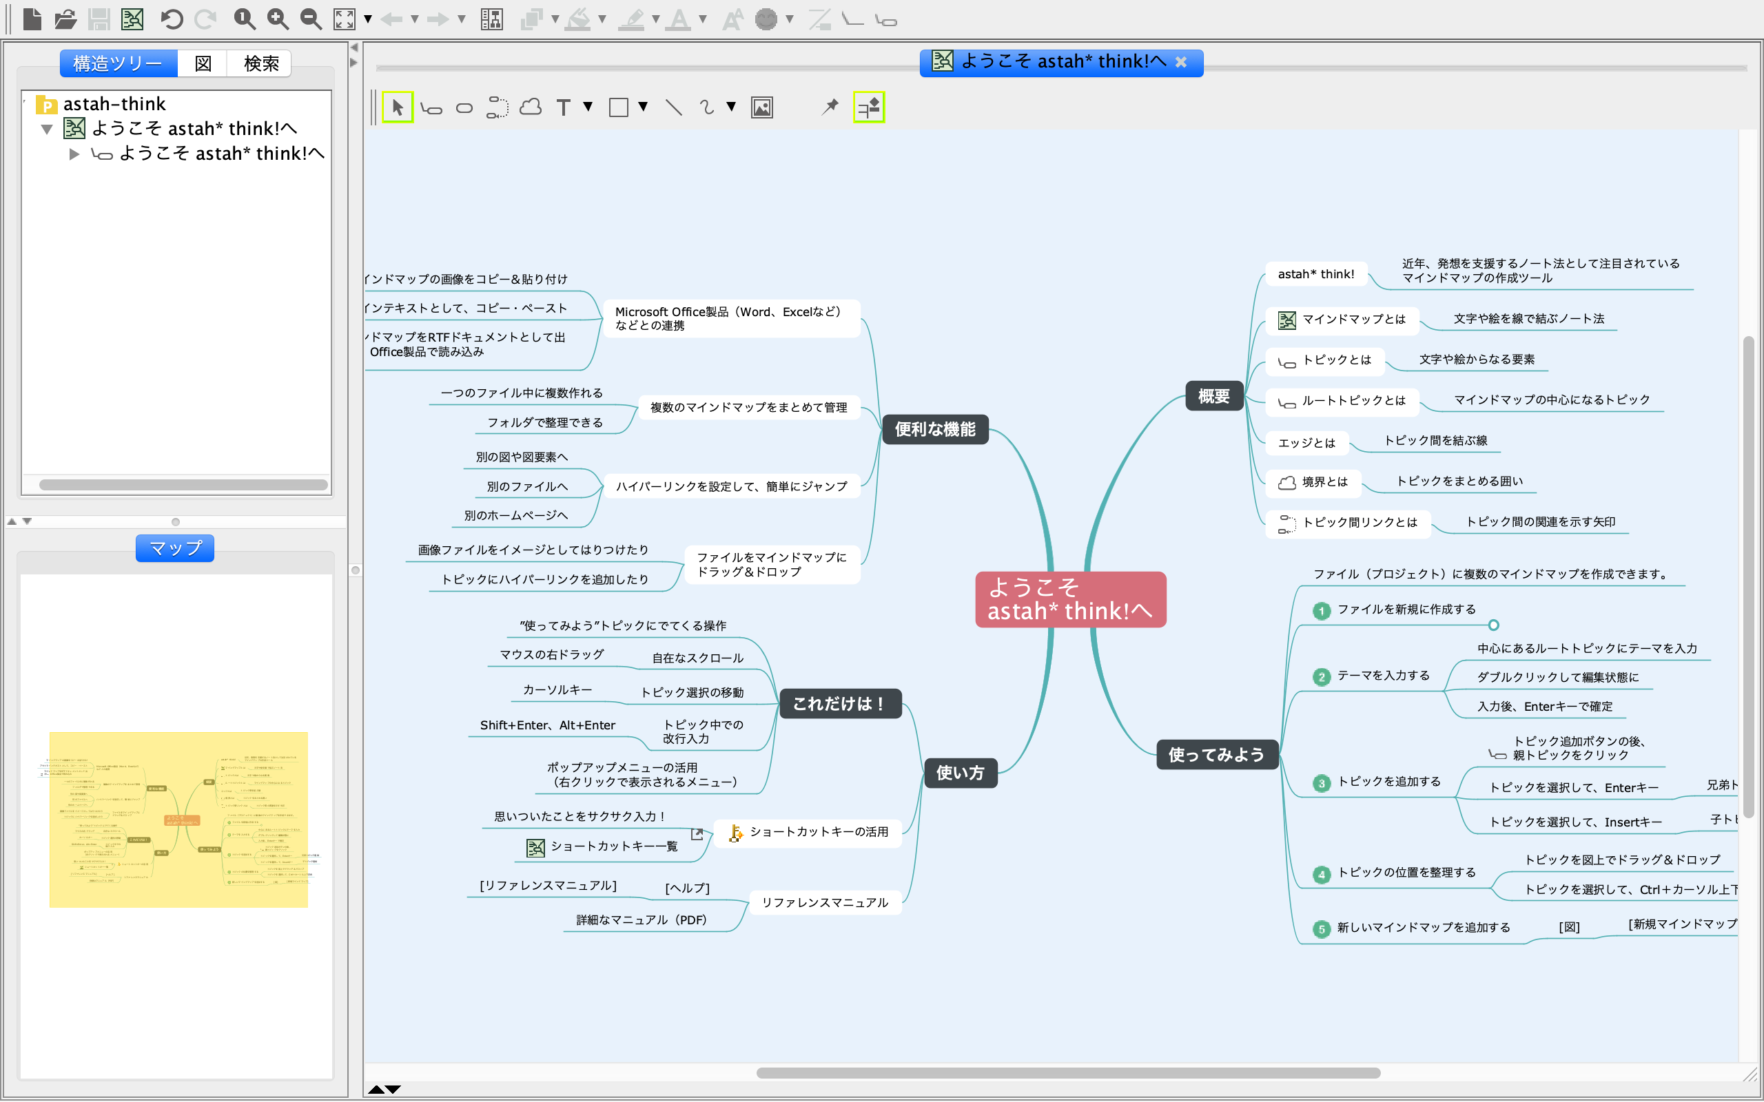
Task: Select the add topic tool
Action: pos(431,109)
